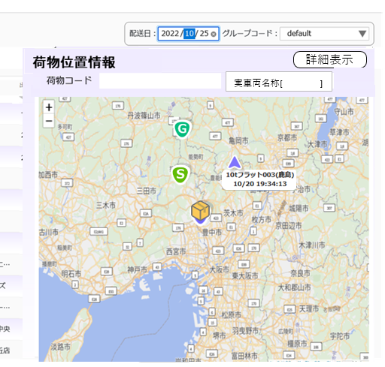Select the yellow package box marker
Screen dimensions: 385x367
(200, 210)
